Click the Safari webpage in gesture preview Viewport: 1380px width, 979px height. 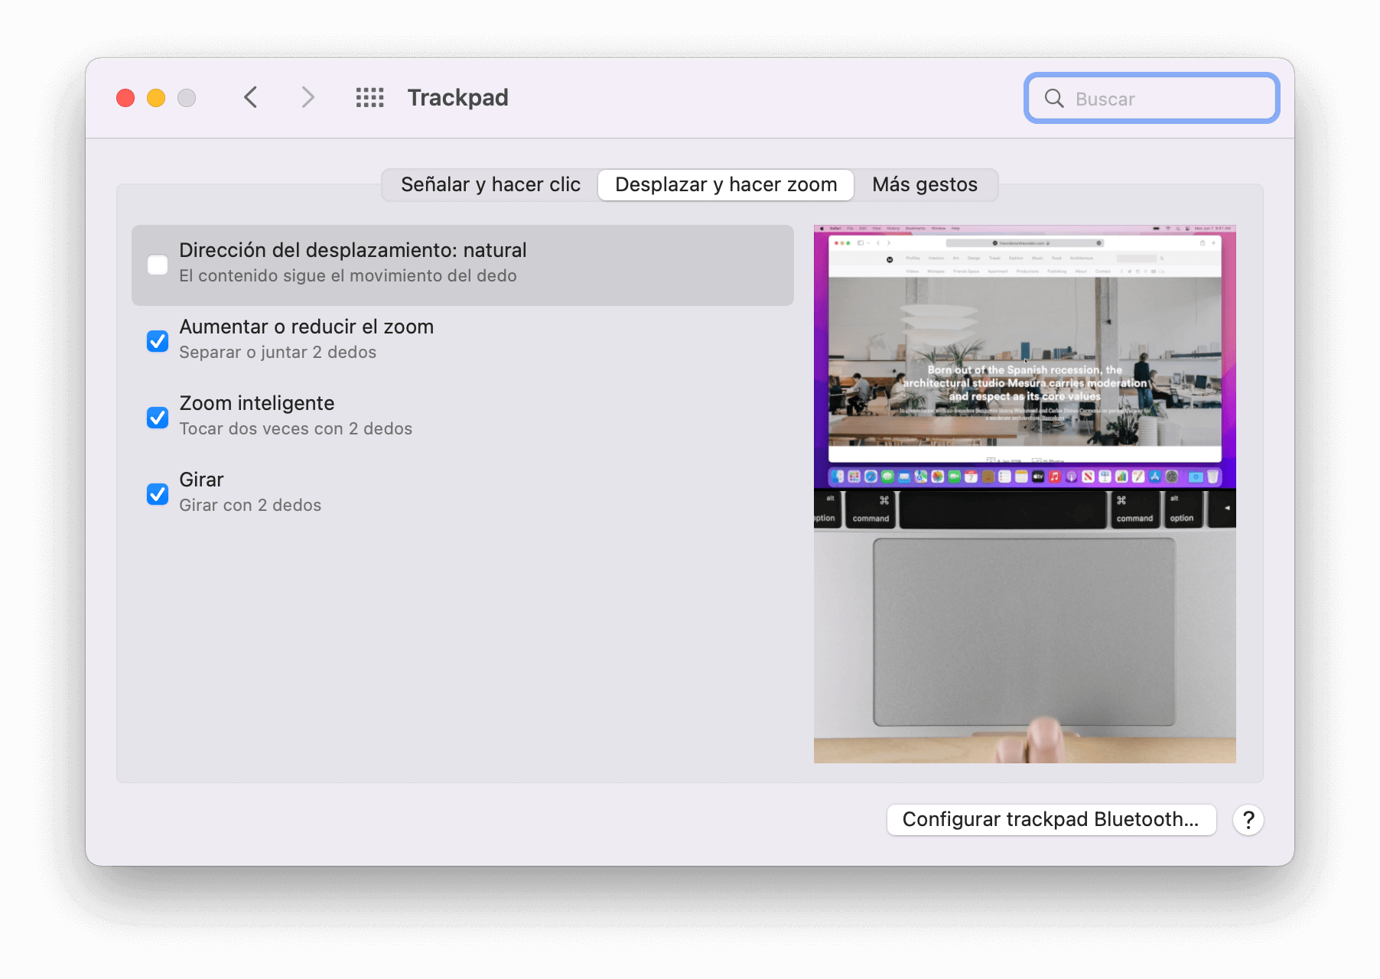[x=1024, y=359]
